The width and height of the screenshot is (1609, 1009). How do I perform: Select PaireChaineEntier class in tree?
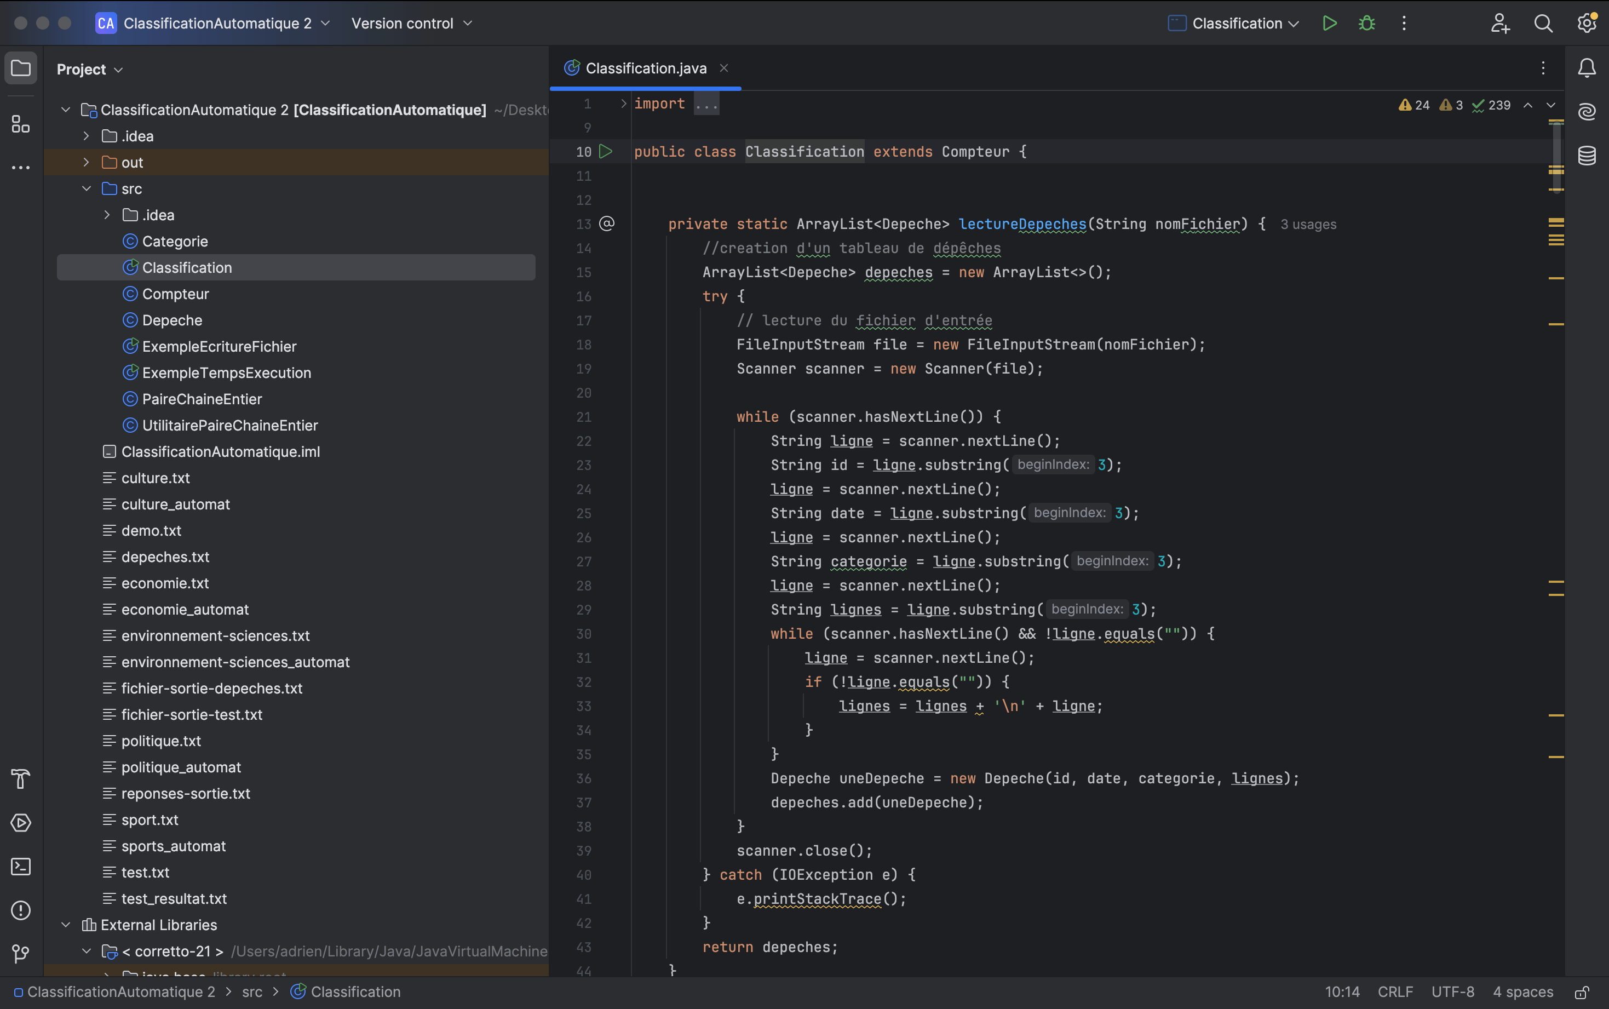tap(202, 399)
